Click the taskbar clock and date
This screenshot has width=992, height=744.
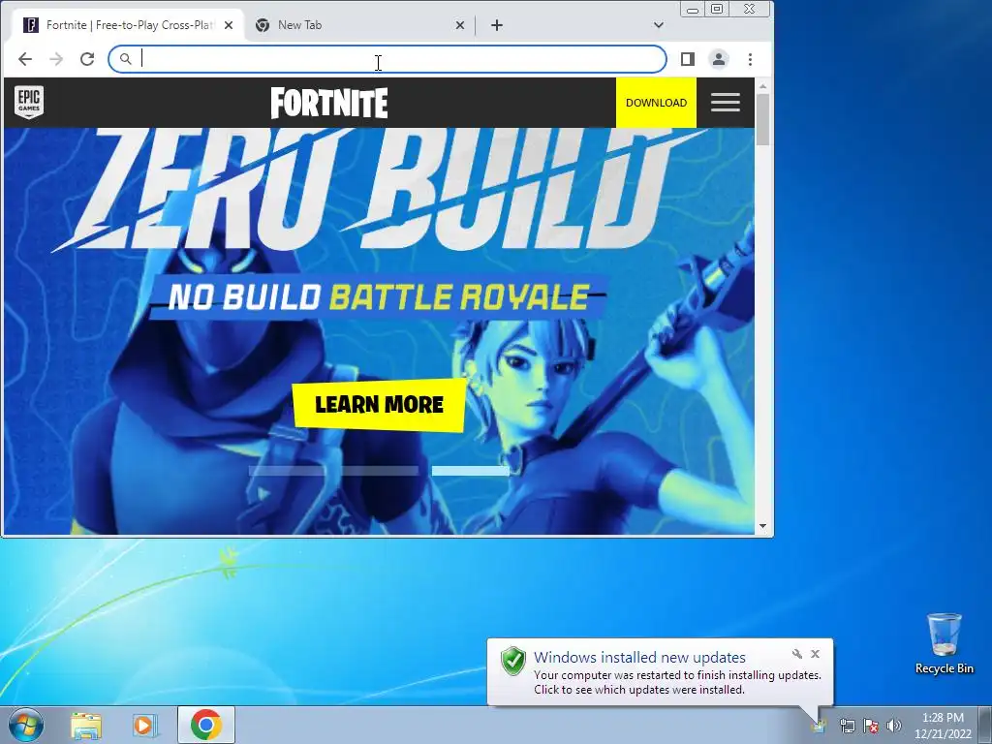[943, 726]
